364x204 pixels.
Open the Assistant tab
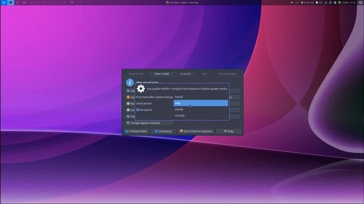tap(185, 74)
